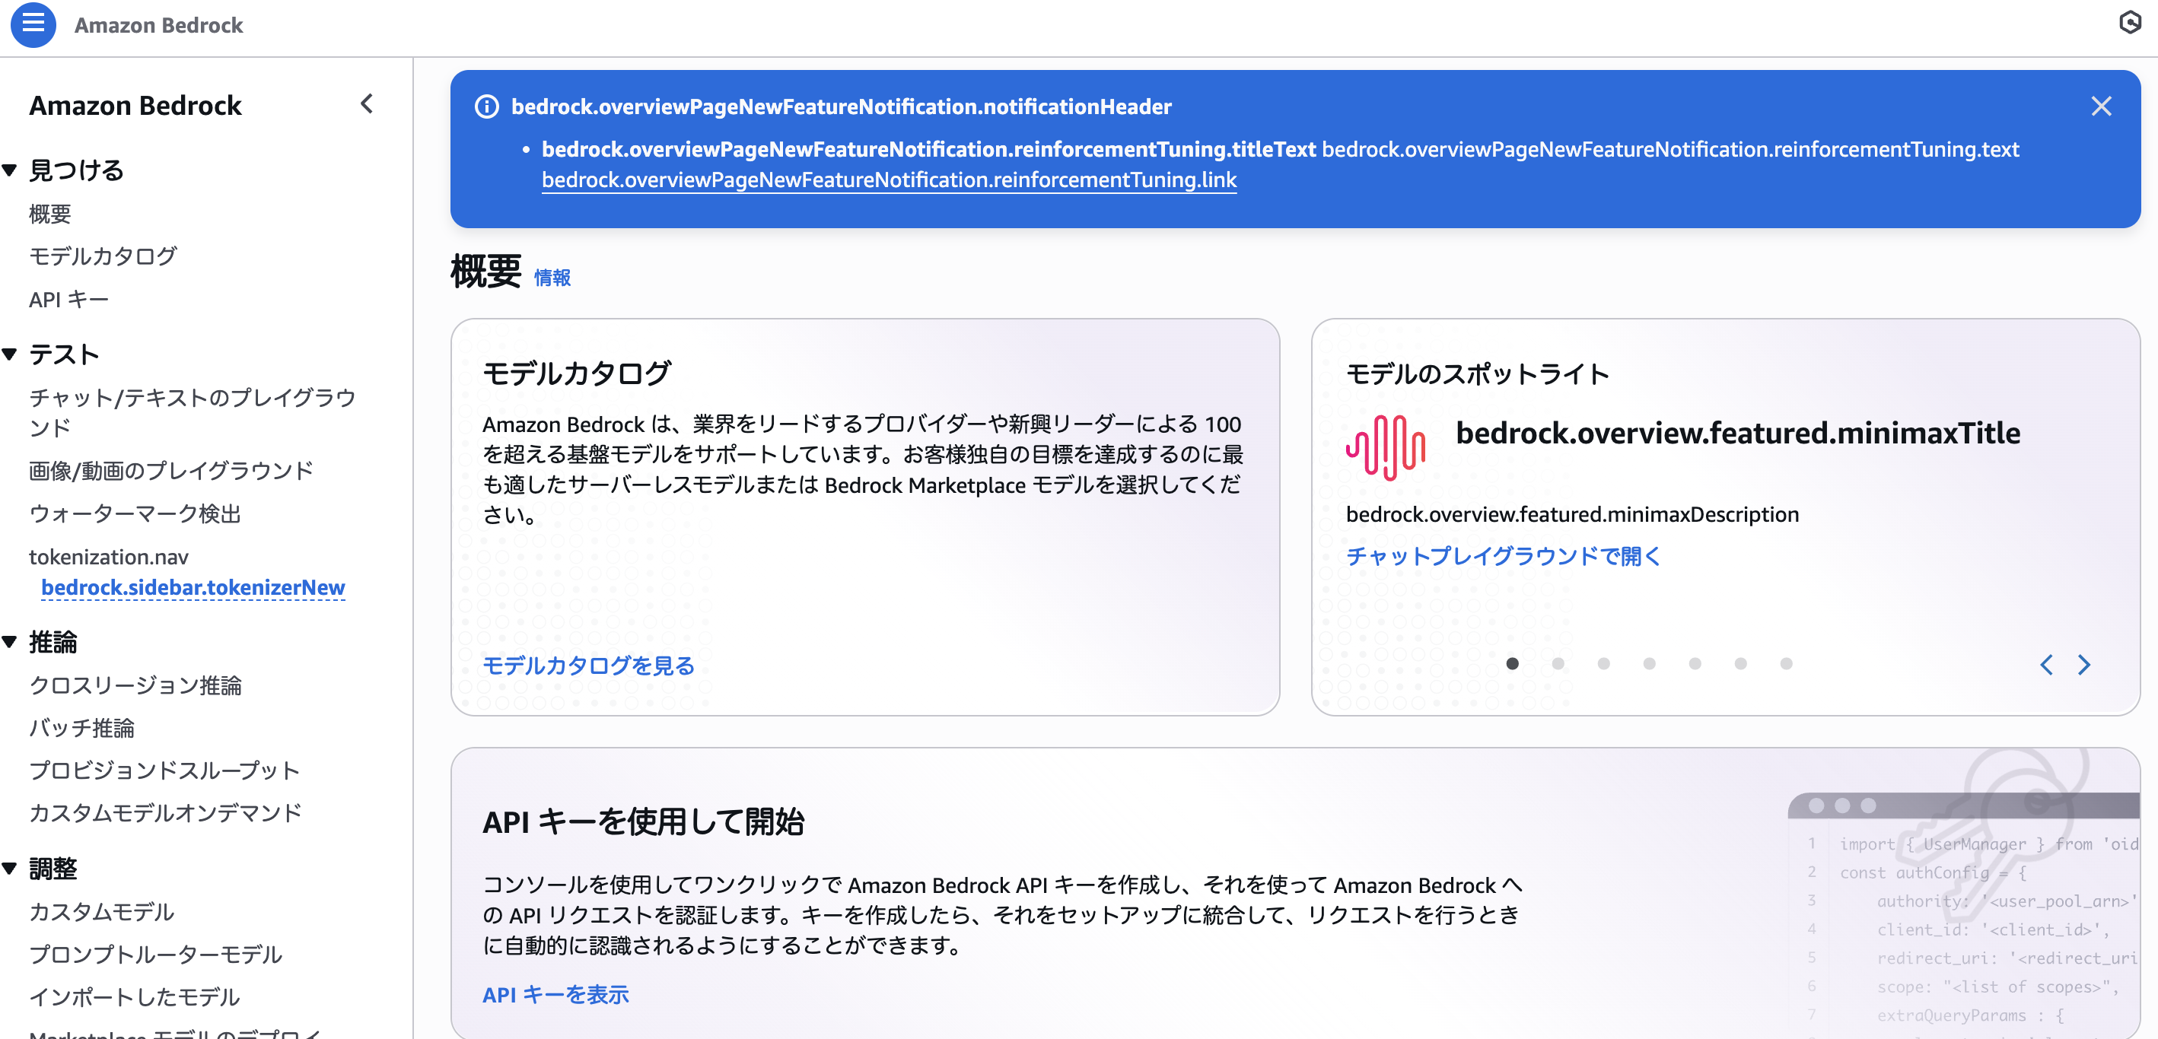This screenshot has width=2158, height=1039.
Task: Open API キー from the sidebar
Action: [68, 299]
